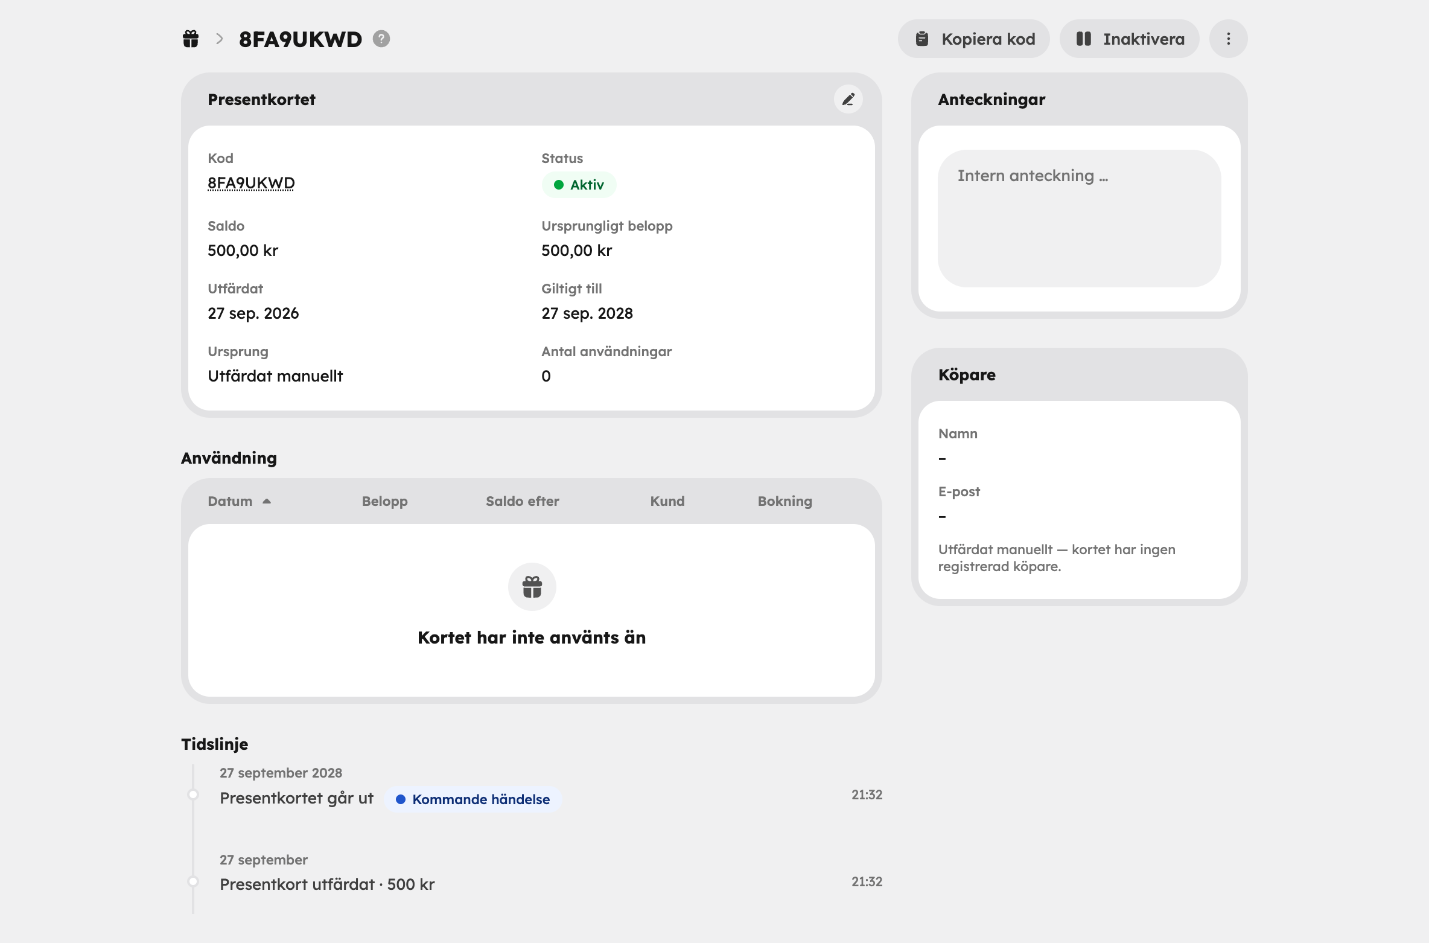
Task: Click the Presentkortet går ut timeline entry
Action: click(x=296, y=798)
